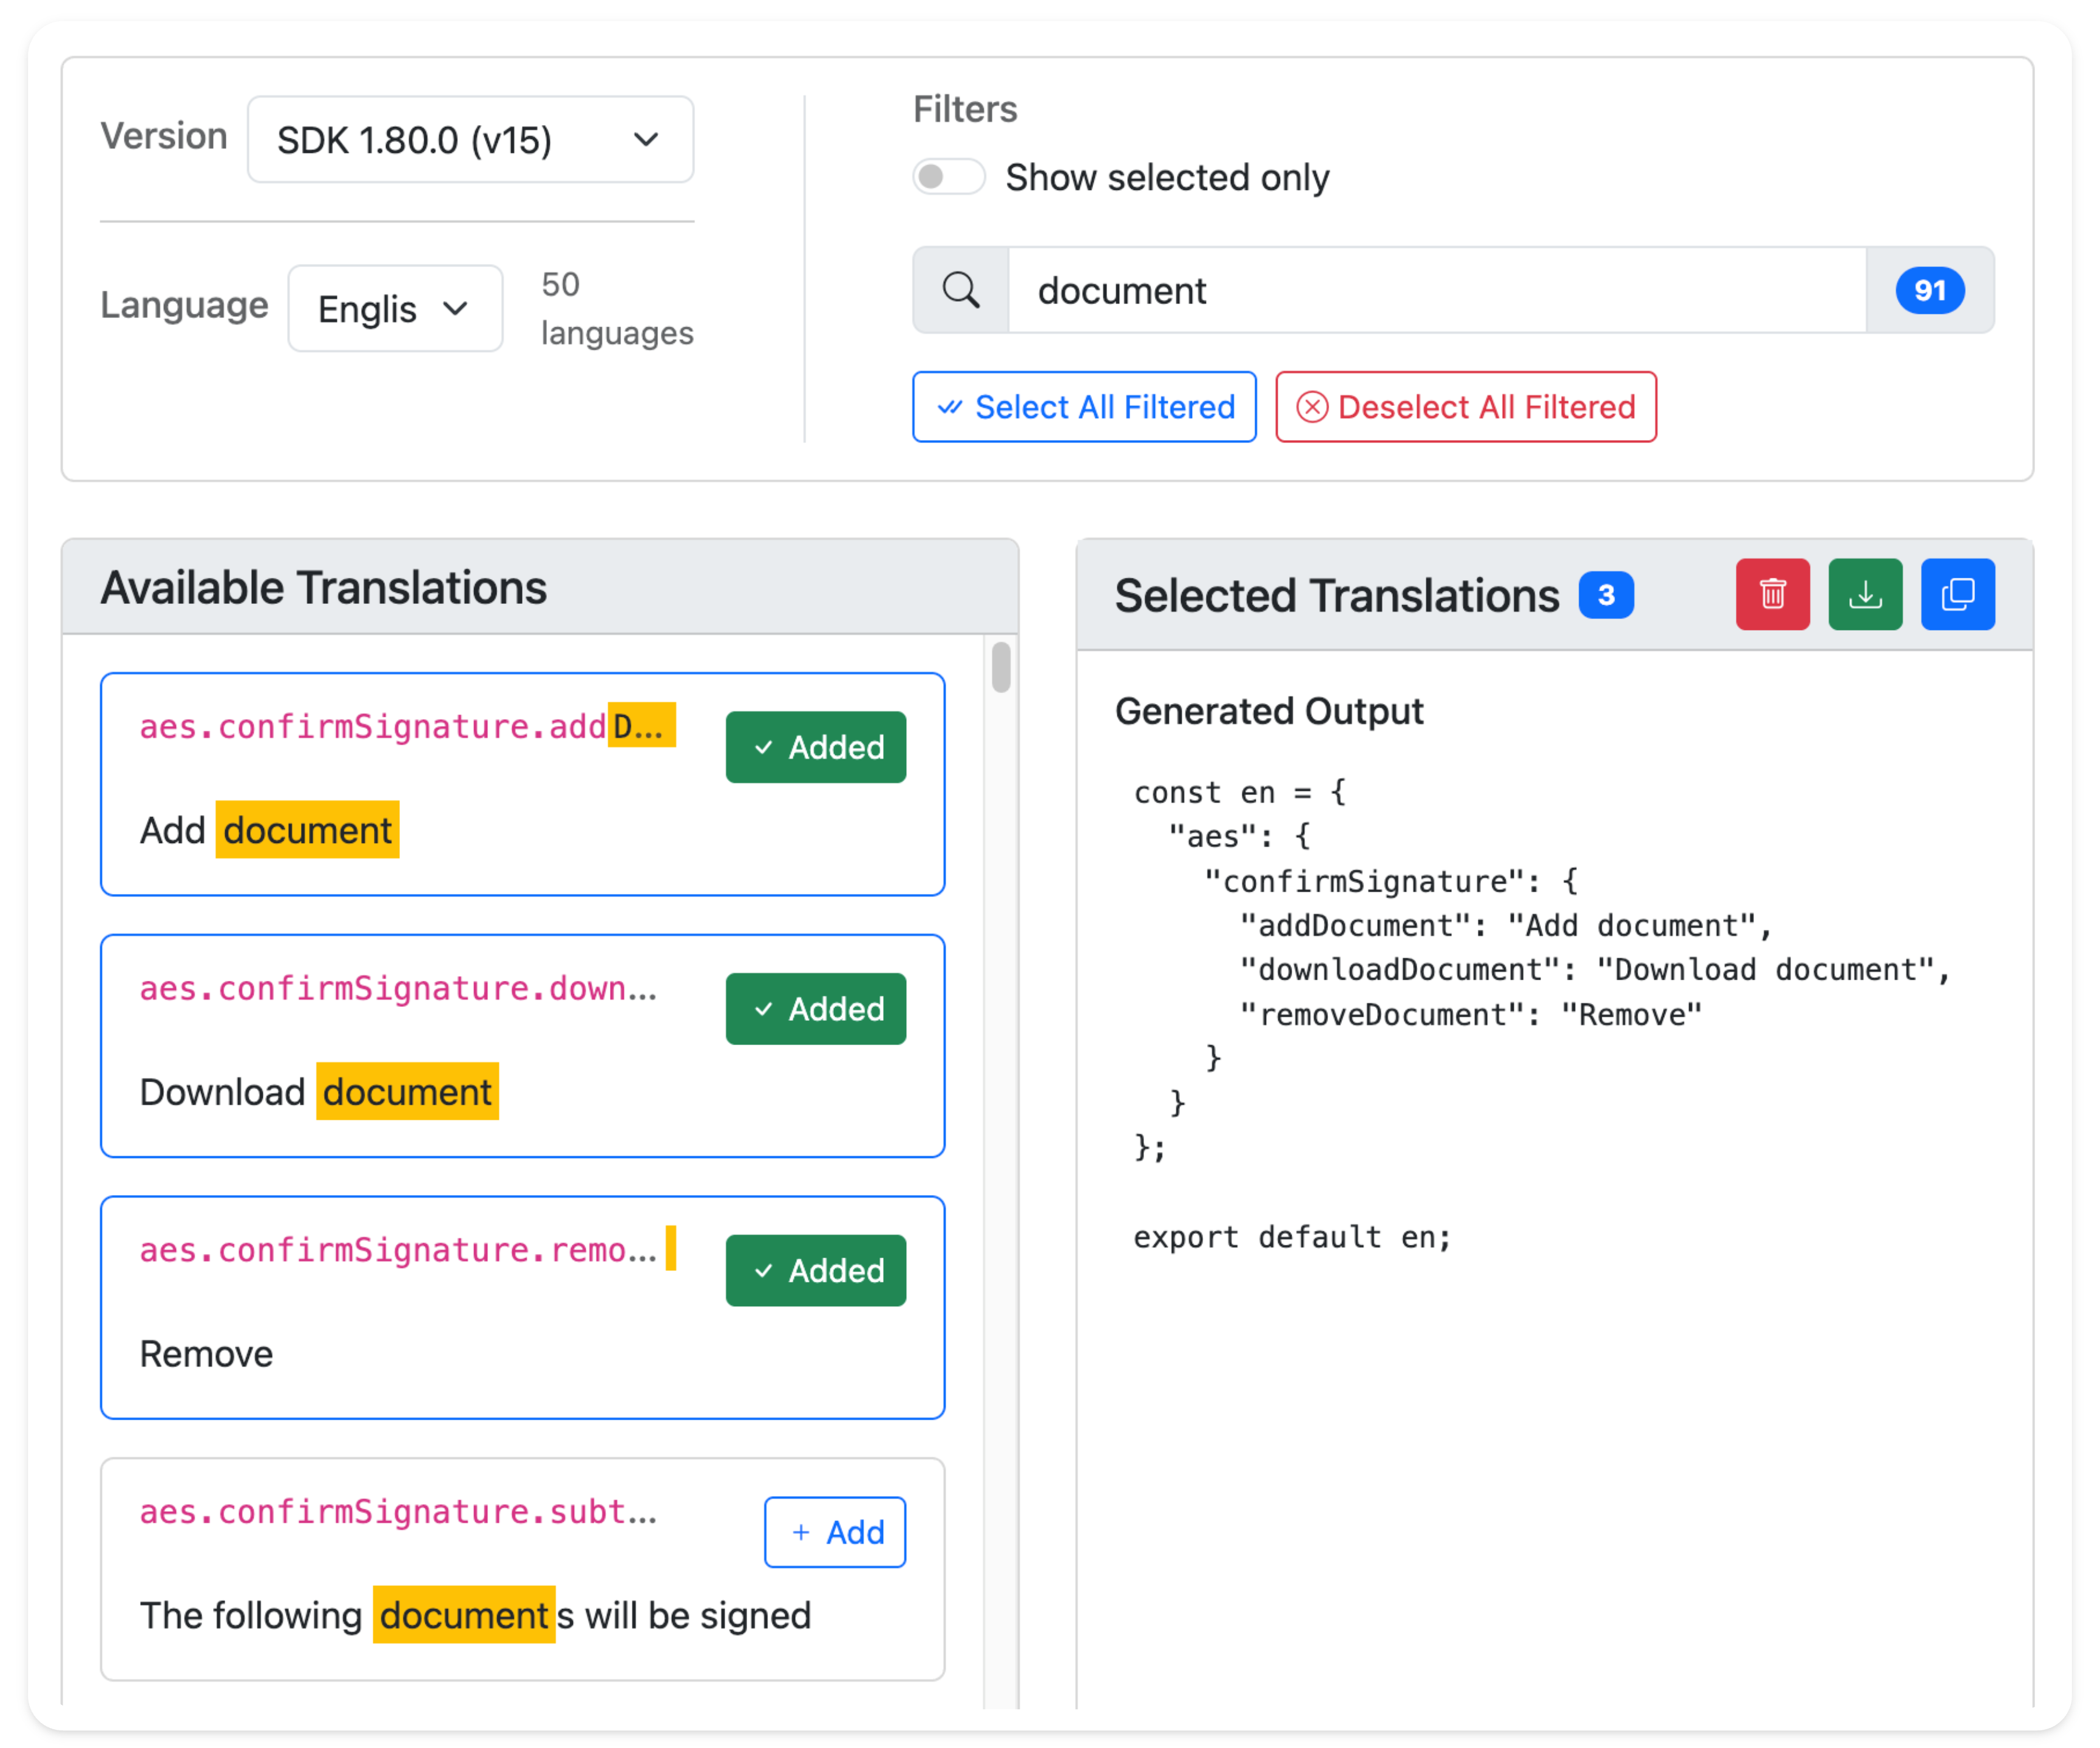Click the Available Translations scrollbar thumb
The width and height of the screenshot is (2100, 1748).
[1001, 667]
